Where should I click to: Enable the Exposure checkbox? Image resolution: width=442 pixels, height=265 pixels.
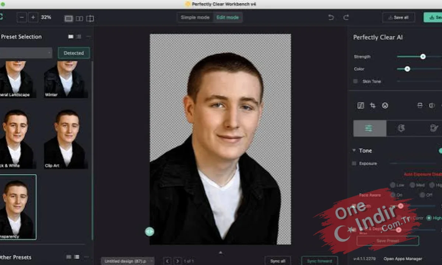click(x=354, y=163)
